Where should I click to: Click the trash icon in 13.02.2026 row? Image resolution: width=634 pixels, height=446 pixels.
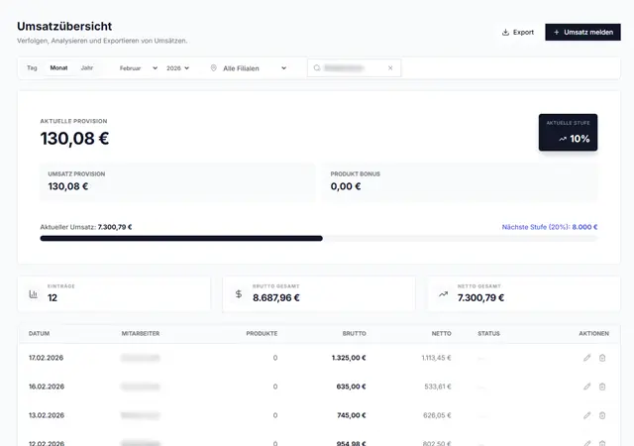click(x=602, y=415)
